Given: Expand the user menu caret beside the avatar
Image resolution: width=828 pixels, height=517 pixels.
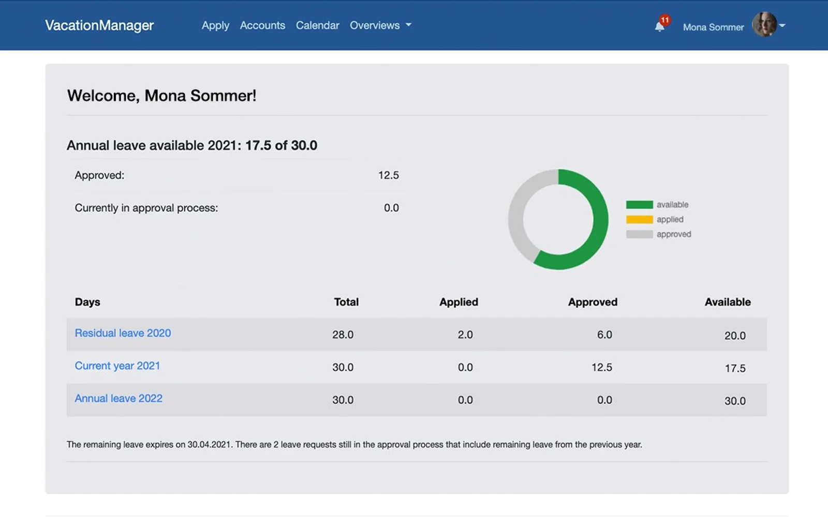Looking at the screenshot, I should coord(782,25).
